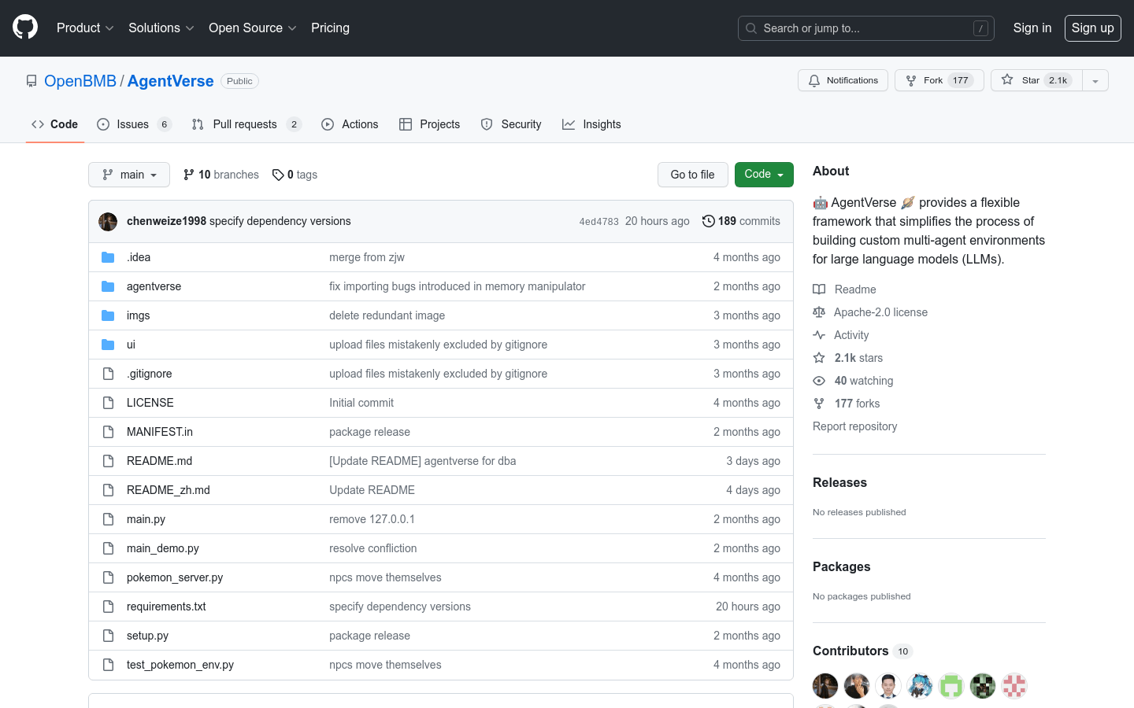
Task: Open the green Code dropdown
Action: (x=764, y=175)
